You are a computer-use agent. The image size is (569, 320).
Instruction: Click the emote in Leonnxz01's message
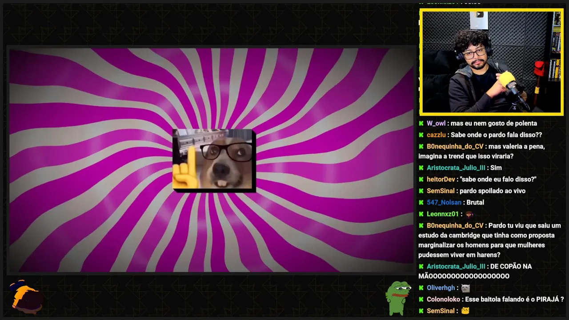pos(469,214)
